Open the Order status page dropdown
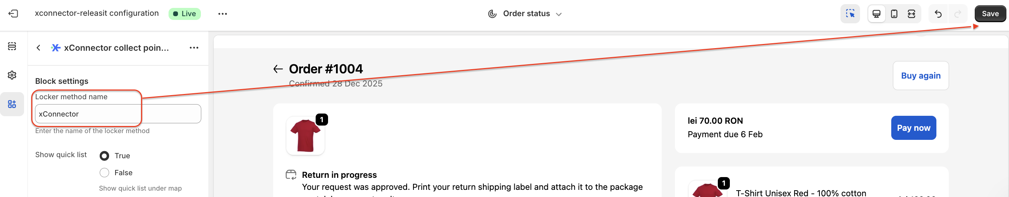The image size is (1009, 197). coord(526,14)
